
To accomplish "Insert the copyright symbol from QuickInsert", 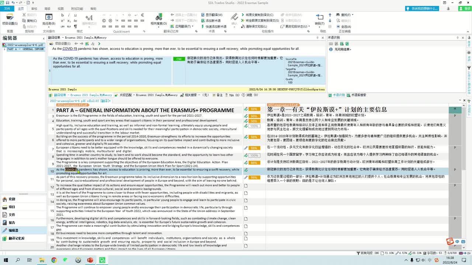I will coord(104,21).
